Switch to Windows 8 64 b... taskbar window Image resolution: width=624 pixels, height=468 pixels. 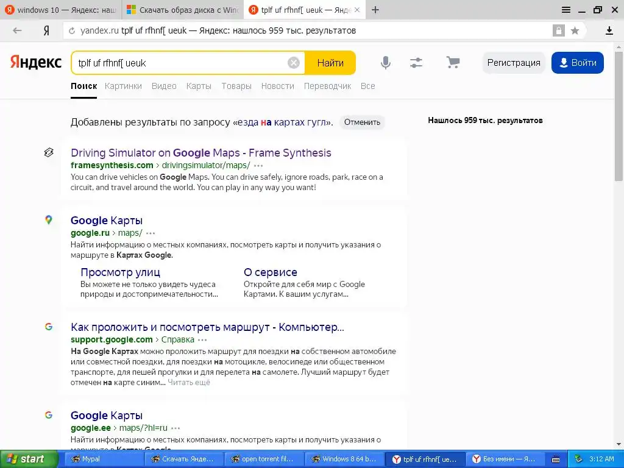coord(344,459)
